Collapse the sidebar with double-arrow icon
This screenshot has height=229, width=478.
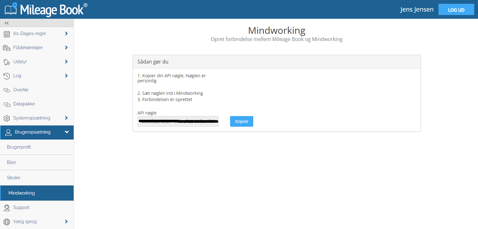click(x=7, y=23)
